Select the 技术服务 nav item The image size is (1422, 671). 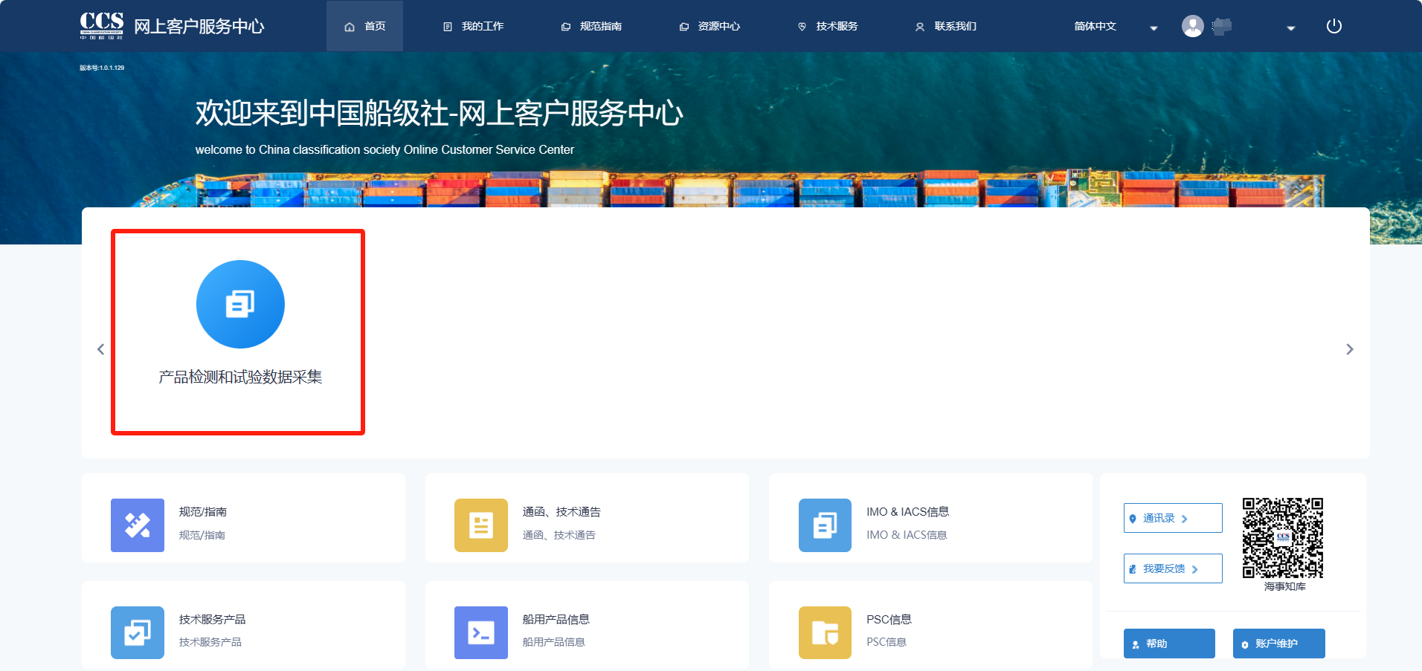[829, 26]
